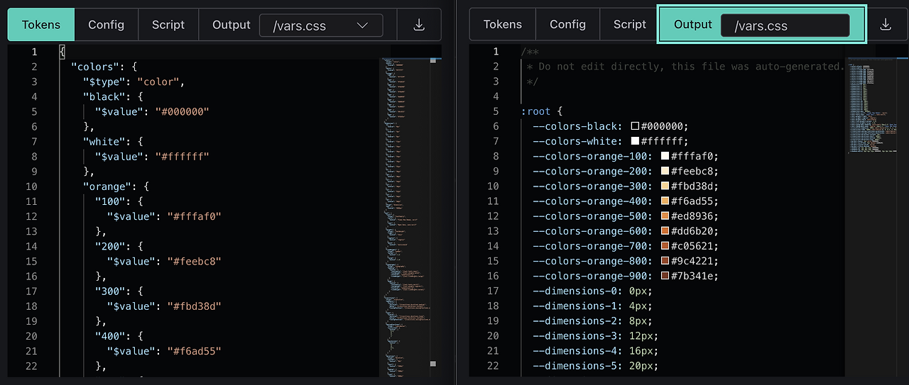Screen dimensions: 909x385
Task: Click line number 10 in left editor
Action: tap(31, 186)
